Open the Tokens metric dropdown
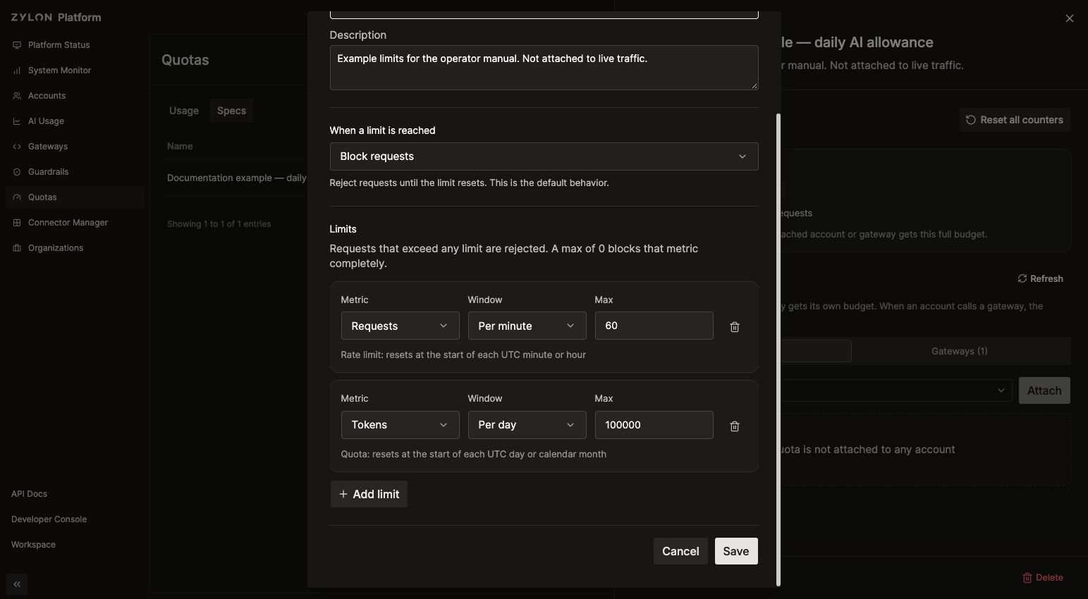This screenshot has width=1088, height=599. 400,425
